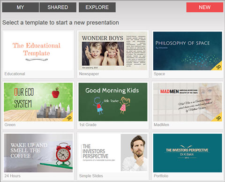Click the 24 Hours template label
Viewport: 225px width, 182px height.
13,176
